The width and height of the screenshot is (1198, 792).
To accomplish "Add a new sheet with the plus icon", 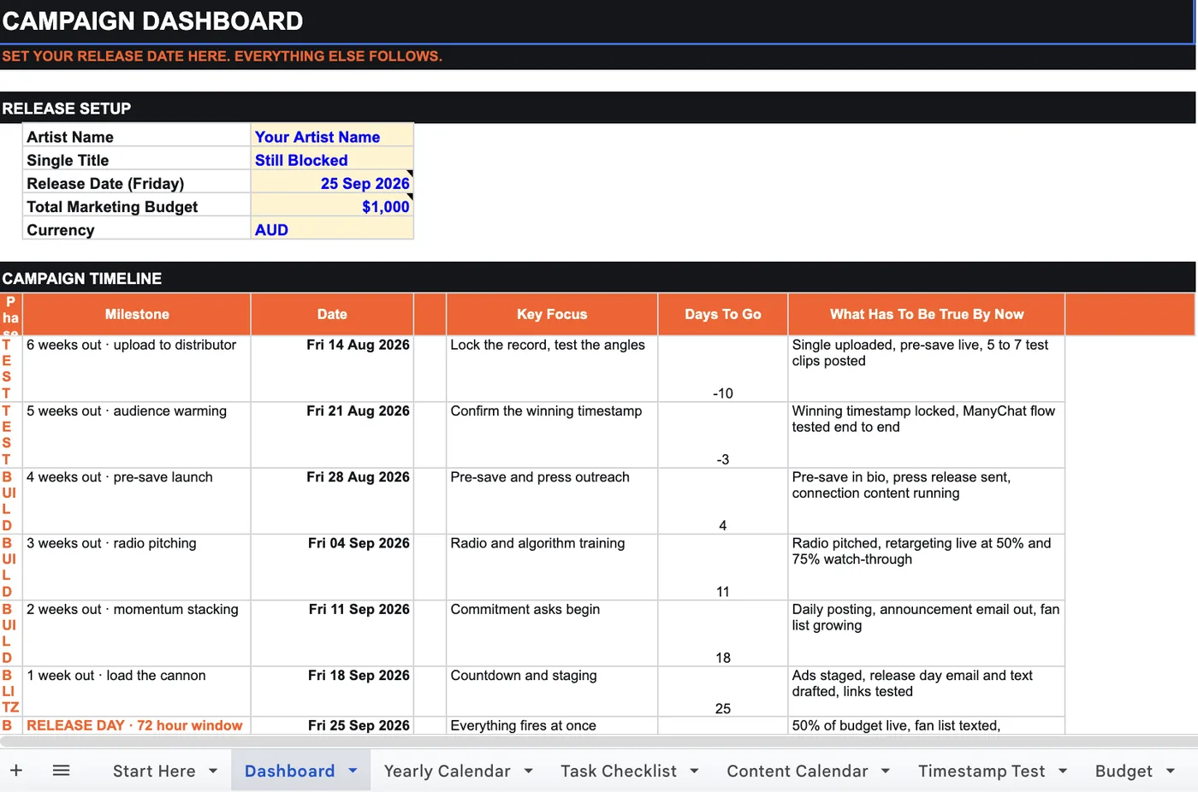I will (x=15, y=771).
